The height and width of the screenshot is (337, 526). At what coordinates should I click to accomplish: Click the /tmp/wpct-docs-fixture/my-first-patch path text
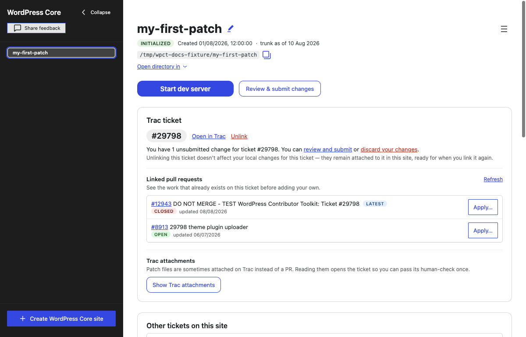[x=198, y=55]
